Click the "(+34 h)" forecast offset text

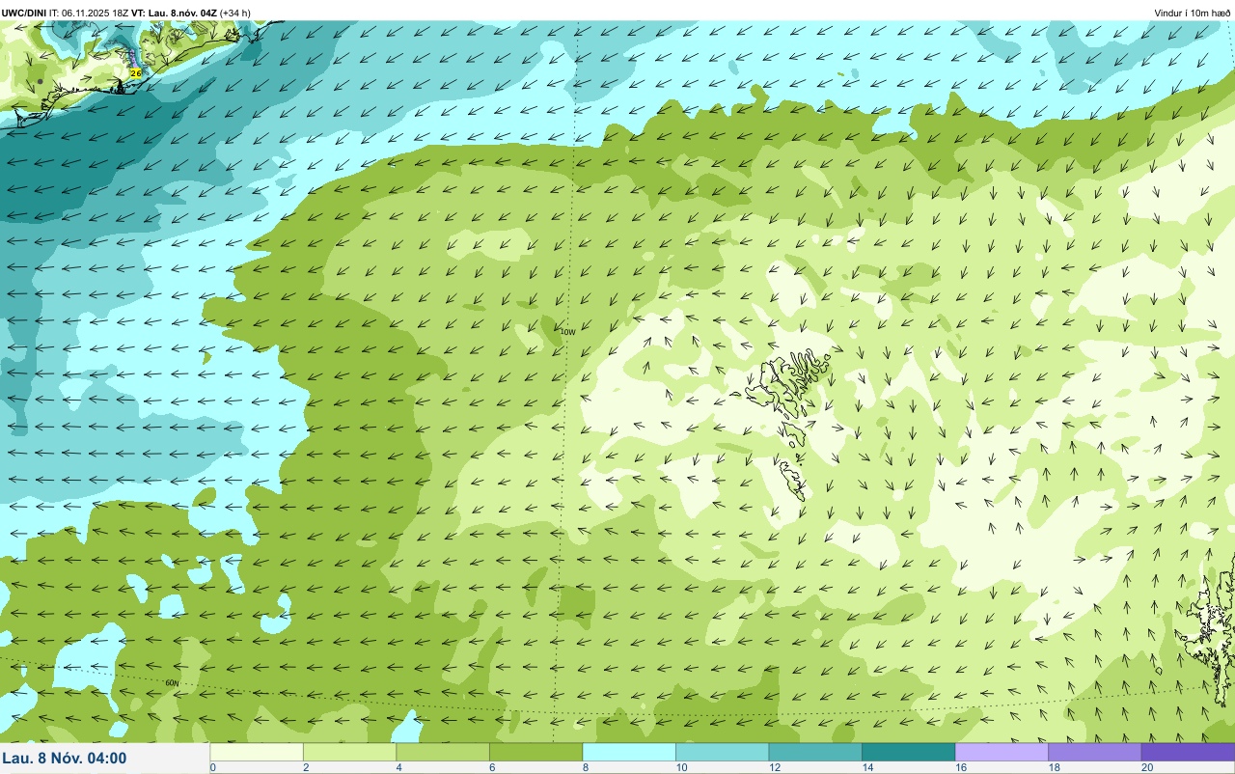coord(235,13)
